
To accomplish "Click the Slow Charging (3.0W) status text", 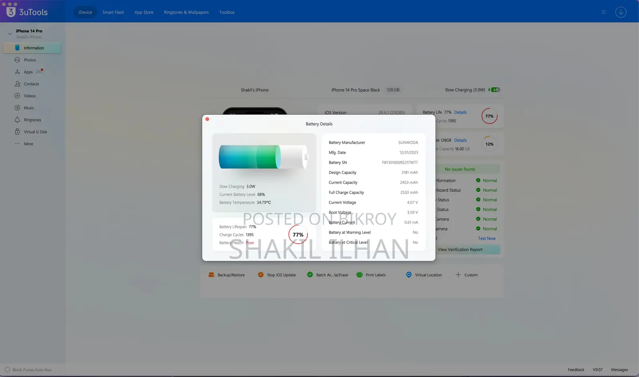I will (x=465, y=90).
